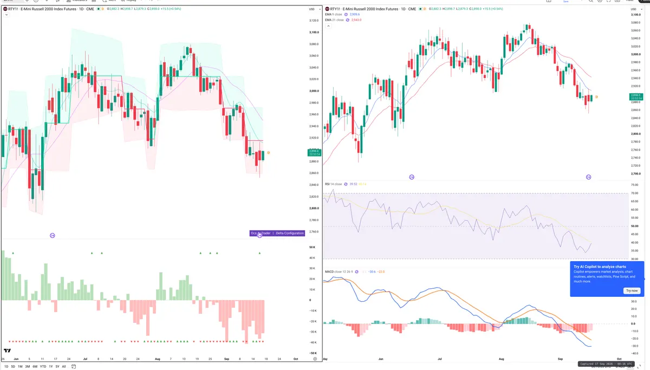Click the event marker near September on right chart
This screenshot has height=370, width=650.
(x=588, y=177)
